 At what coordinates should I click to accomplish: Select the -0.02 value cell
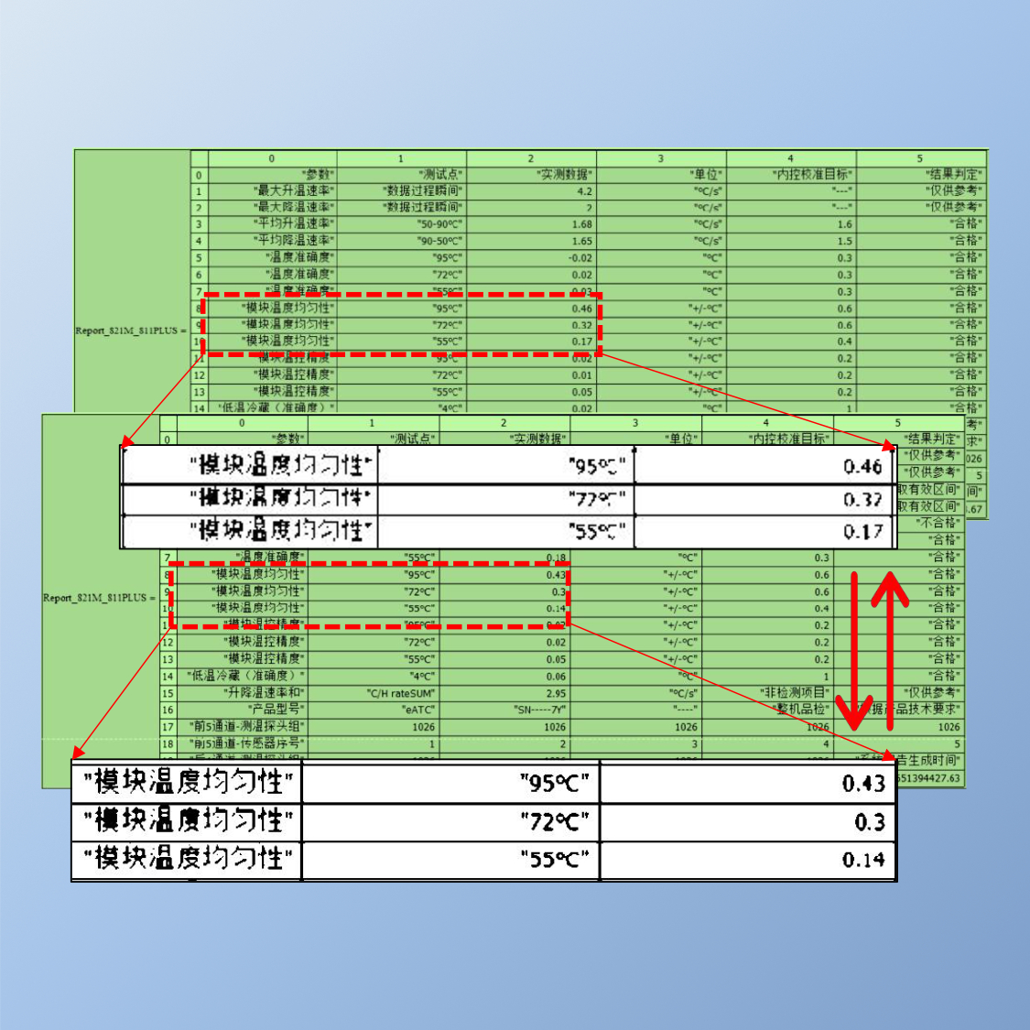(531, 258)
